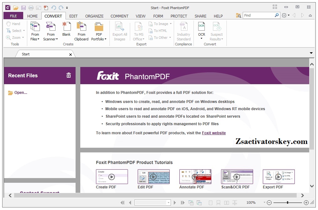Play the Scan&OCR PDF tutorial
The height and width of the screenshot is (210, 318).
[237, 177]
